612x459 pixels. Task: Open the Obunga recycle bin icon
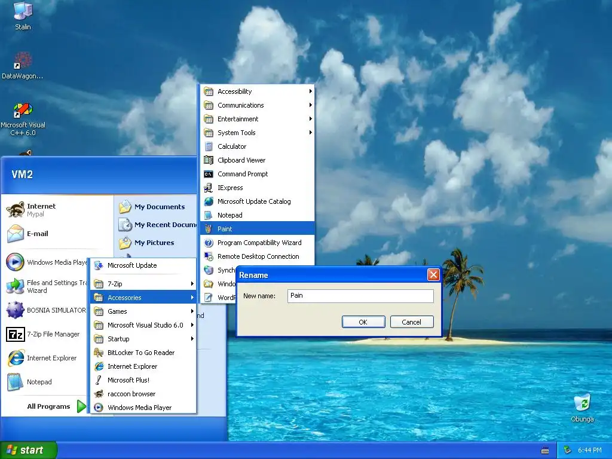[582, 403]
